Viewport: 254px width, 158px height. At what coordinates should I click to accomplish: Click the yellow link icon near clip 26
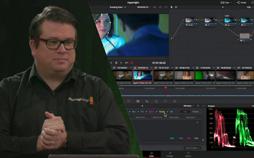coord(214,83)
